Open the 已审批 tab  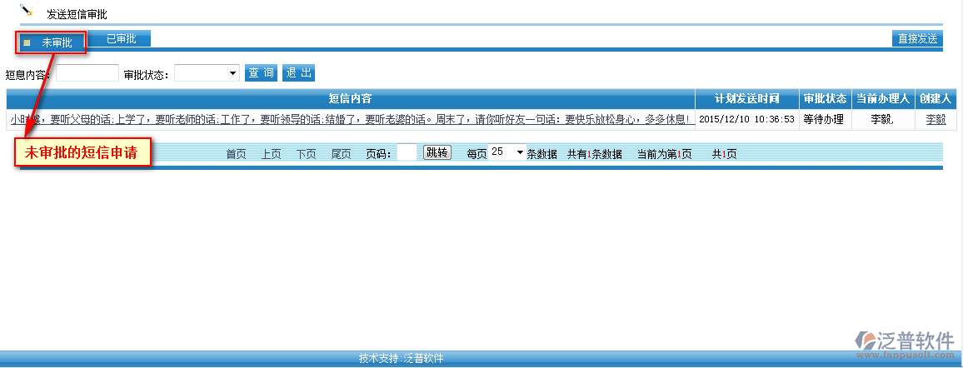[x=121, y=38]
